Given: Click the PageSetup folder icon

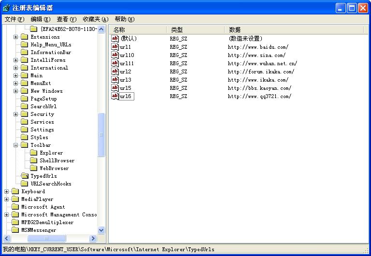Looking at the screenshot, I should coord(24,99).
